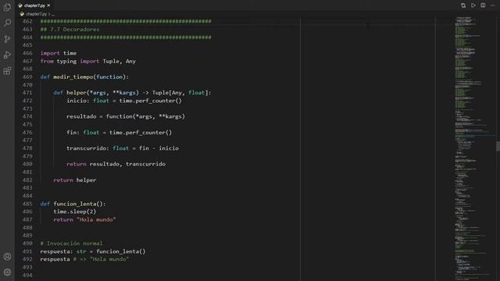Open the Source Control view

click(x=7, y=39)
